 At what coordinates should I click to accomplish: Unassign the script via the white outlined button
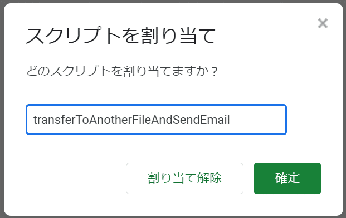pos(184,179)
